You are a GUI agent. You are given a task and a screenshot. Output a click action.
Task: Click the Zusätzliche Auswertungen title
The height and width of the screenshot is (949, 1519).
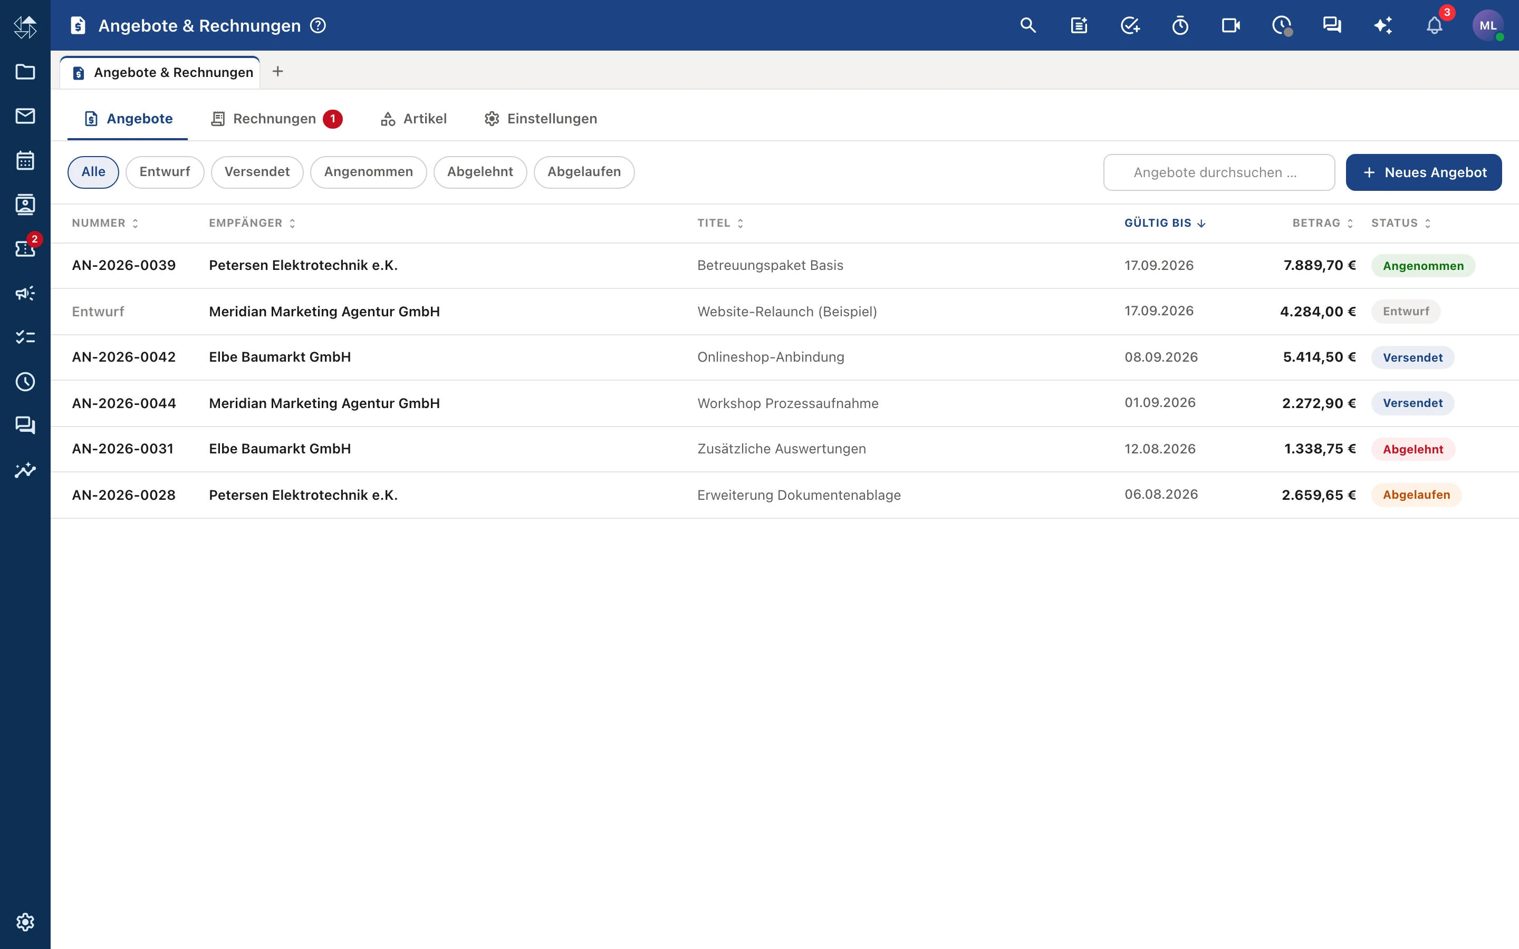(x=782, y=449)
